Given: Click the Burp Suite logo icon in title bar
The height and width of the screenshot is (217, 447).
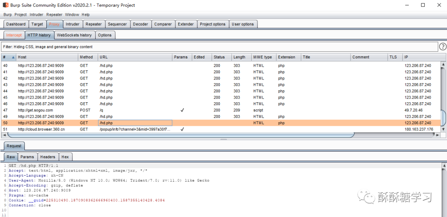Looking at the screenshot, I should 5,5.
